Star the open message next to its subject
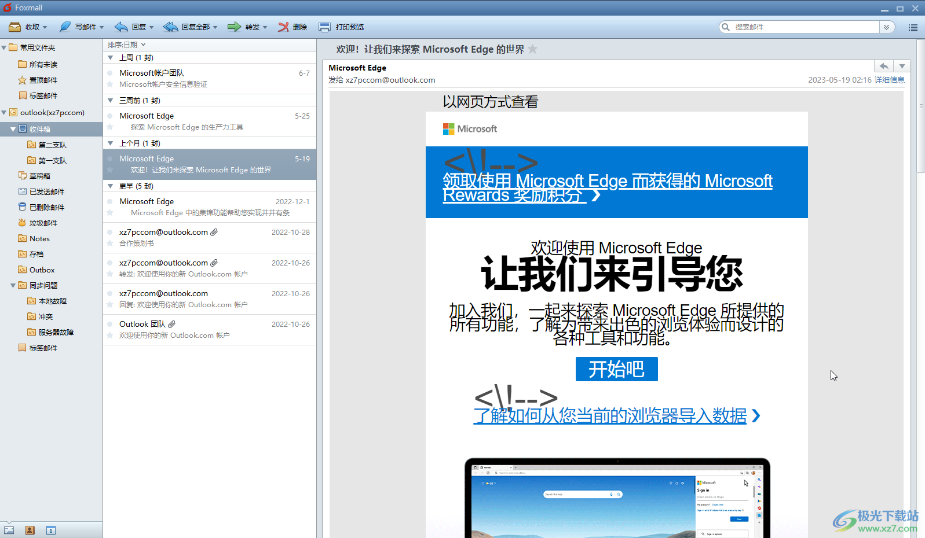The height and width of the screenshot is (538, 925). (533, 49)
